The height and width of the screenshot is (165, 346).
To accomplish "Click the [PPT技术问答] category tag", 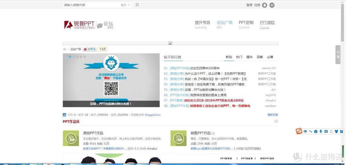I will click(180, 95).
